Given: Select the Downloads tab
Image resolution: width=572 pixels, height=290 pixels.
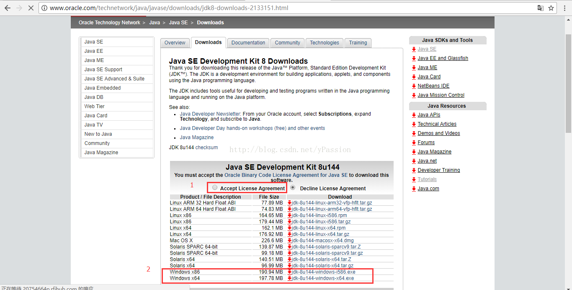Looking at the screenshot, I should (x=208, y=42).
